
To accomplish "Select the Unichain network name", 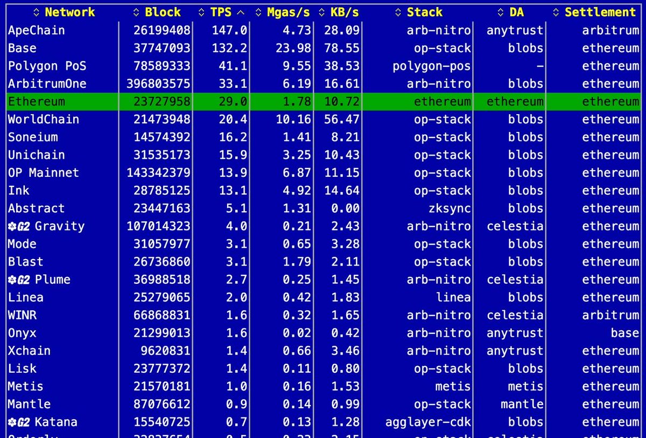I will (36, 155).
